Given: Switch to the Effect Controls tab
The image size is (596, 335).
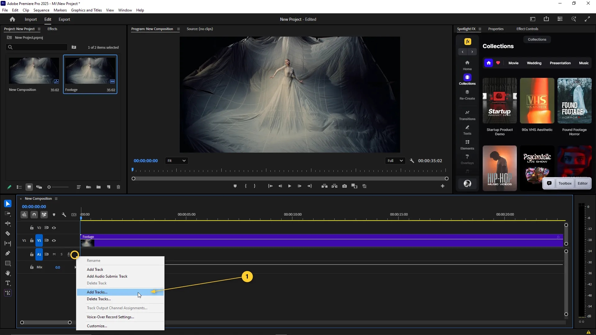Looking at the screenshot, I should click(x=527, y=29).
